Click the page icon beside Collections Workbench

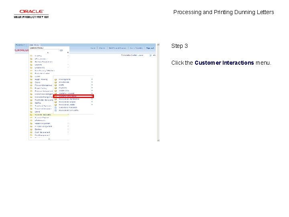[55, 107]
